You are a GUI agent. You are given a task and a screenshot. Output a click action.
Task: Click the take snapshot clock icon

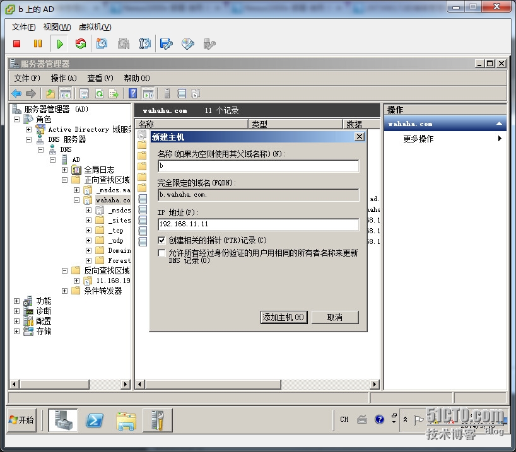(x=102, y=43)
